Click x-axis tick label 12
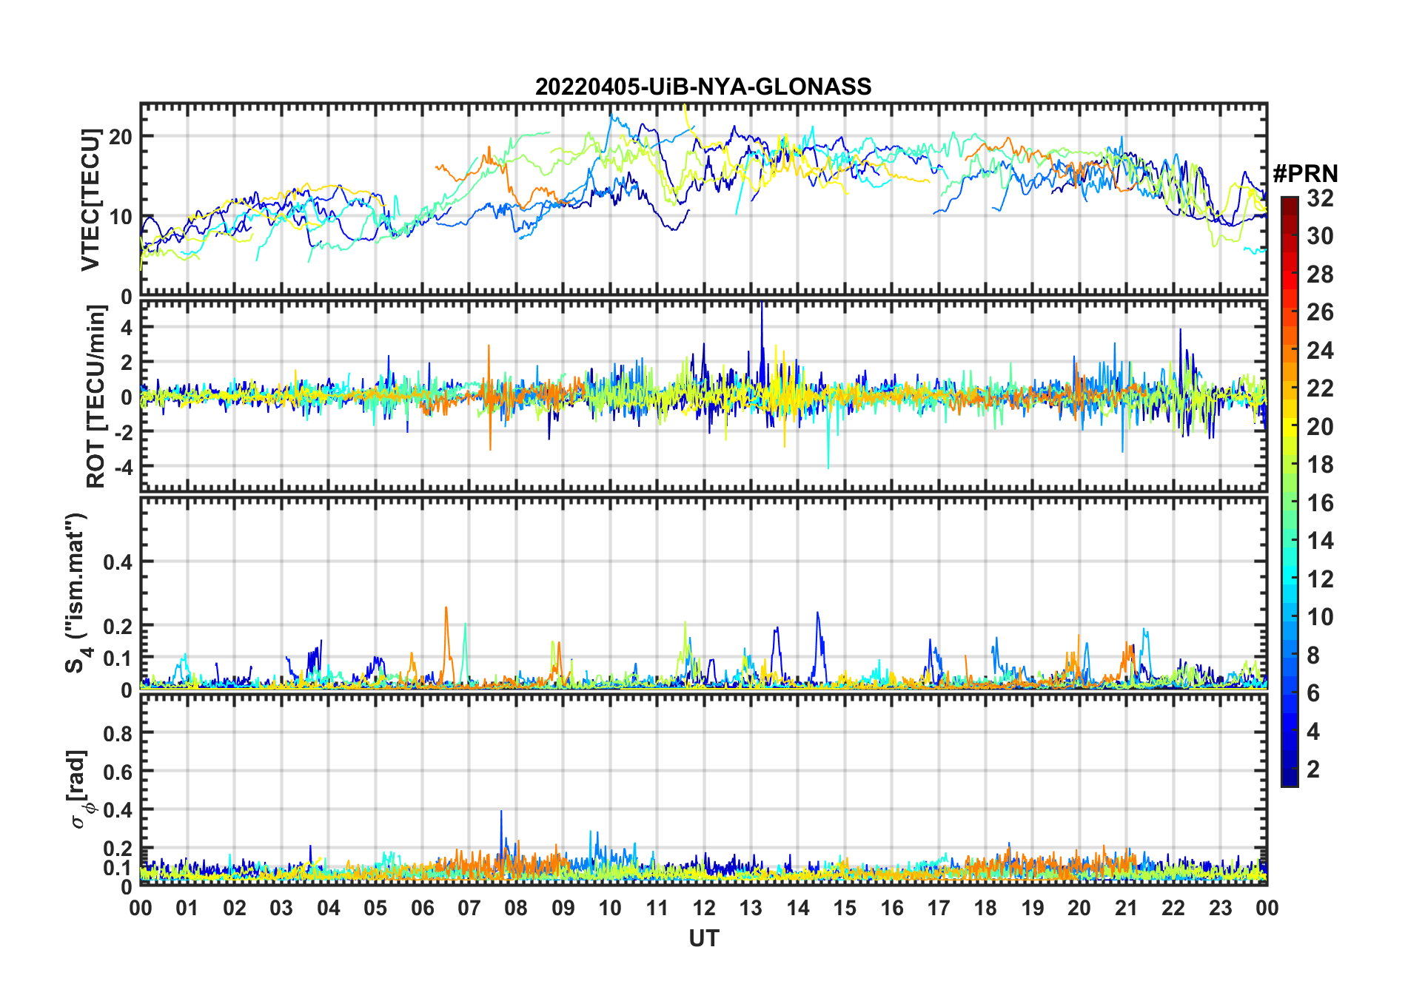This screenshot has height=984, width=1408. point(704,908)
